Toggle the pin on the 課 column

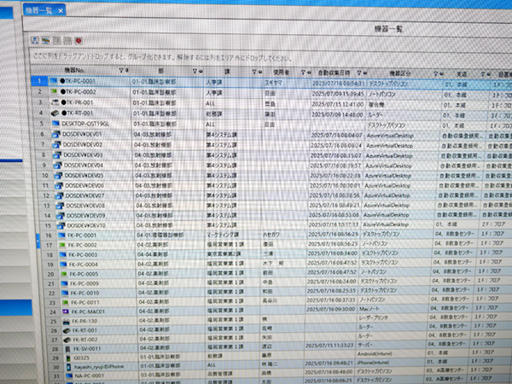coord(261,72)
